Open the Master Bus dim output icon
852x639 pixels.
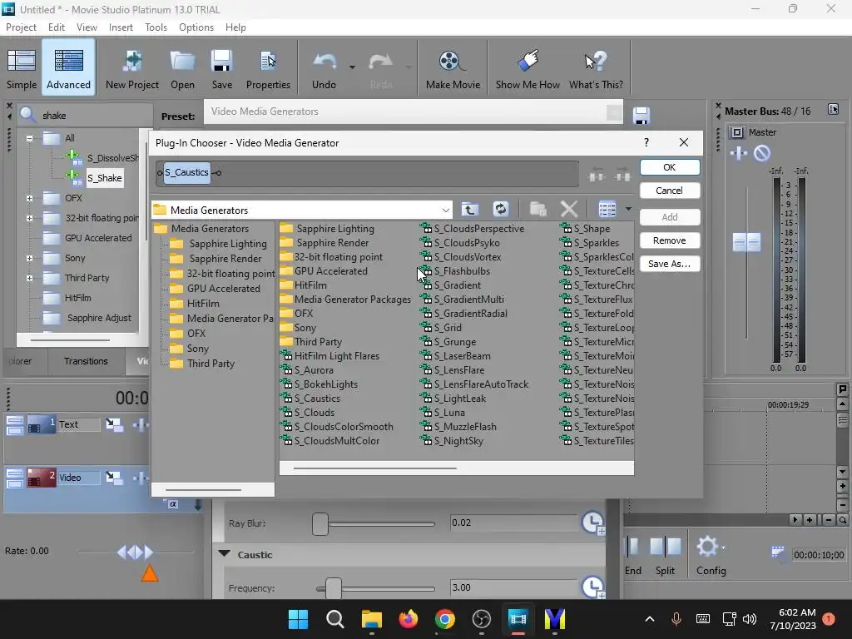(x=833, y=110)
